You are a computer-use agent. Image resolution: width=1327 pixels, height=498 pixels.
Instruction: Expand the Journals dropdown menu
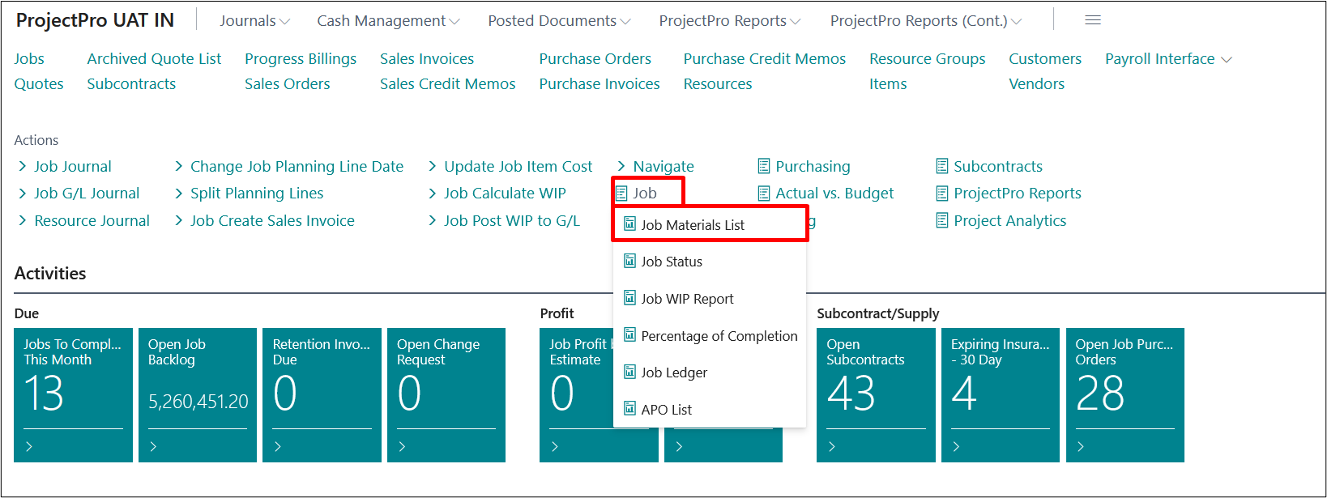point(254,21)
